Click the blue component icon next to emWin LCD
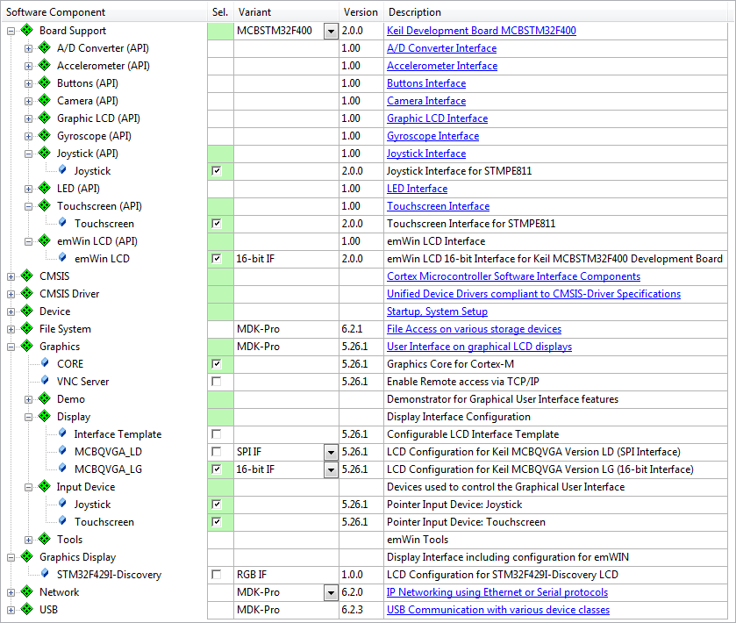 coord(62,259)
